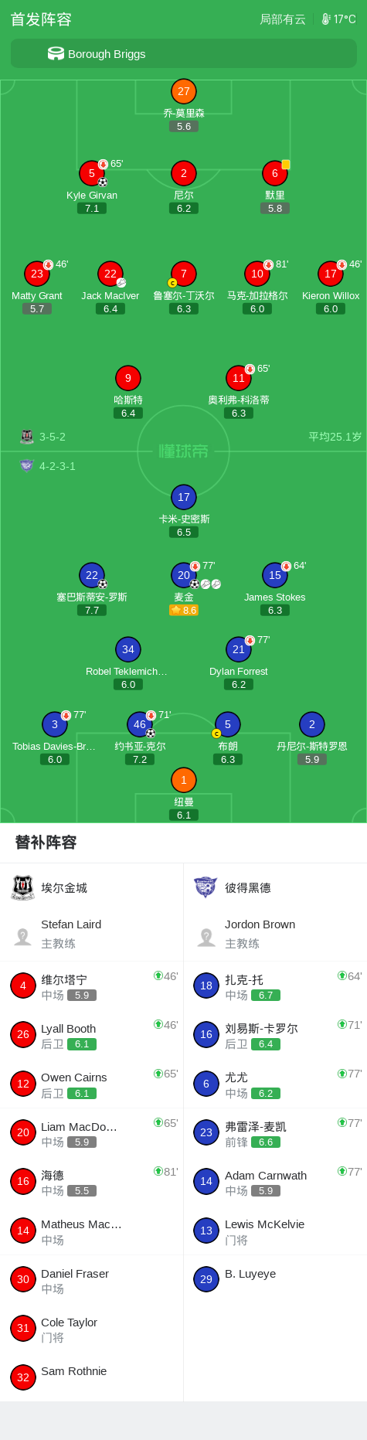
Task: Select player 麦金 number 20 circle
Action: [183, 575]
